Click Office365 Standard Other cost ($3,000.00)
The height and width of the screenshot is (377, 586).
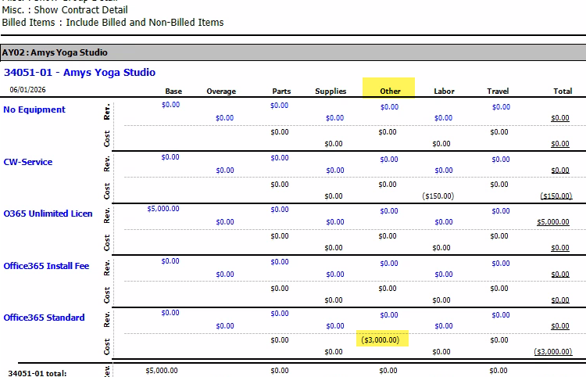coord(381,340)
